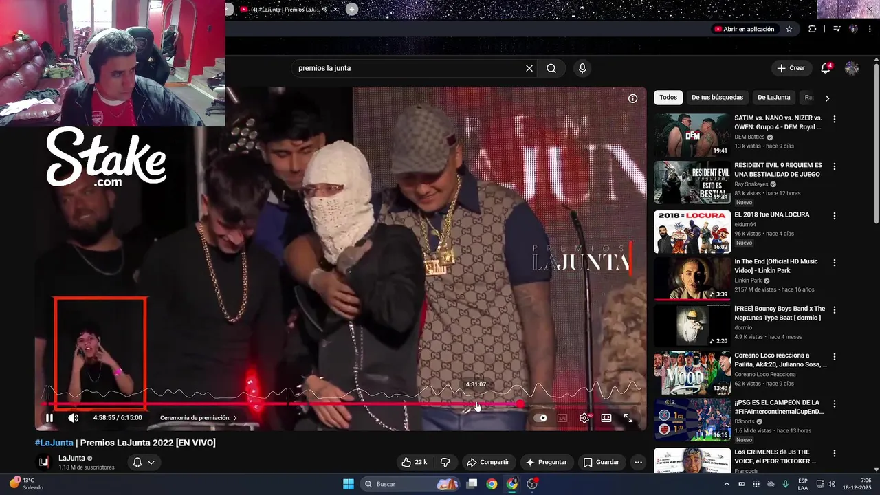The height and width of the screenshot is (495, 880).
Task: Open the browser extensions puzzle icon
Action: (x=813, y=29)
